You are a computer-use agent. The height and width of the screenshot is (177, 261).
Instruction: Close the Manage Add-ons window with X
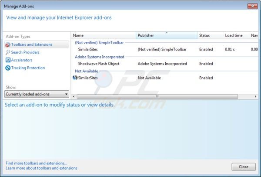(252, 6)
